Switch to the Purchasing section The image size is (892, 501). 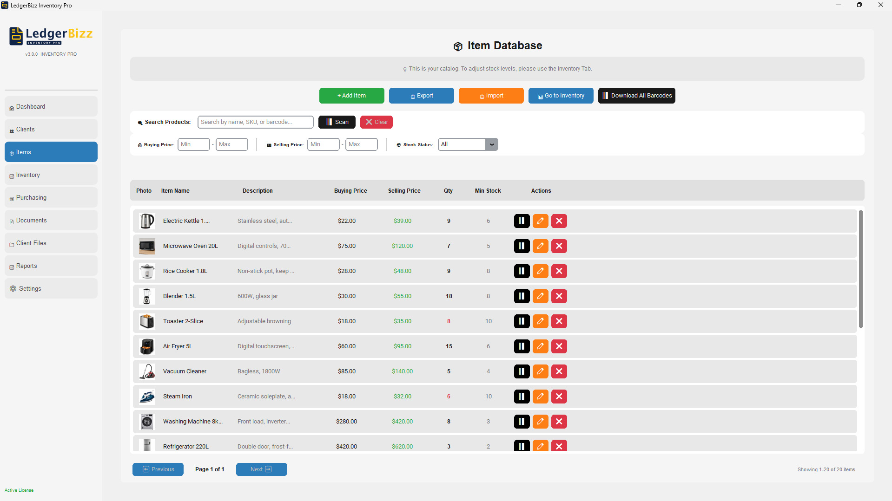point(51,198)
